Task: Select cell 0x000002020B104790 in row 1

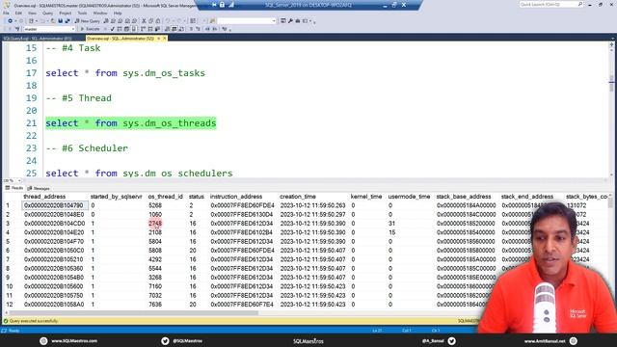Action: coord(55,205)
